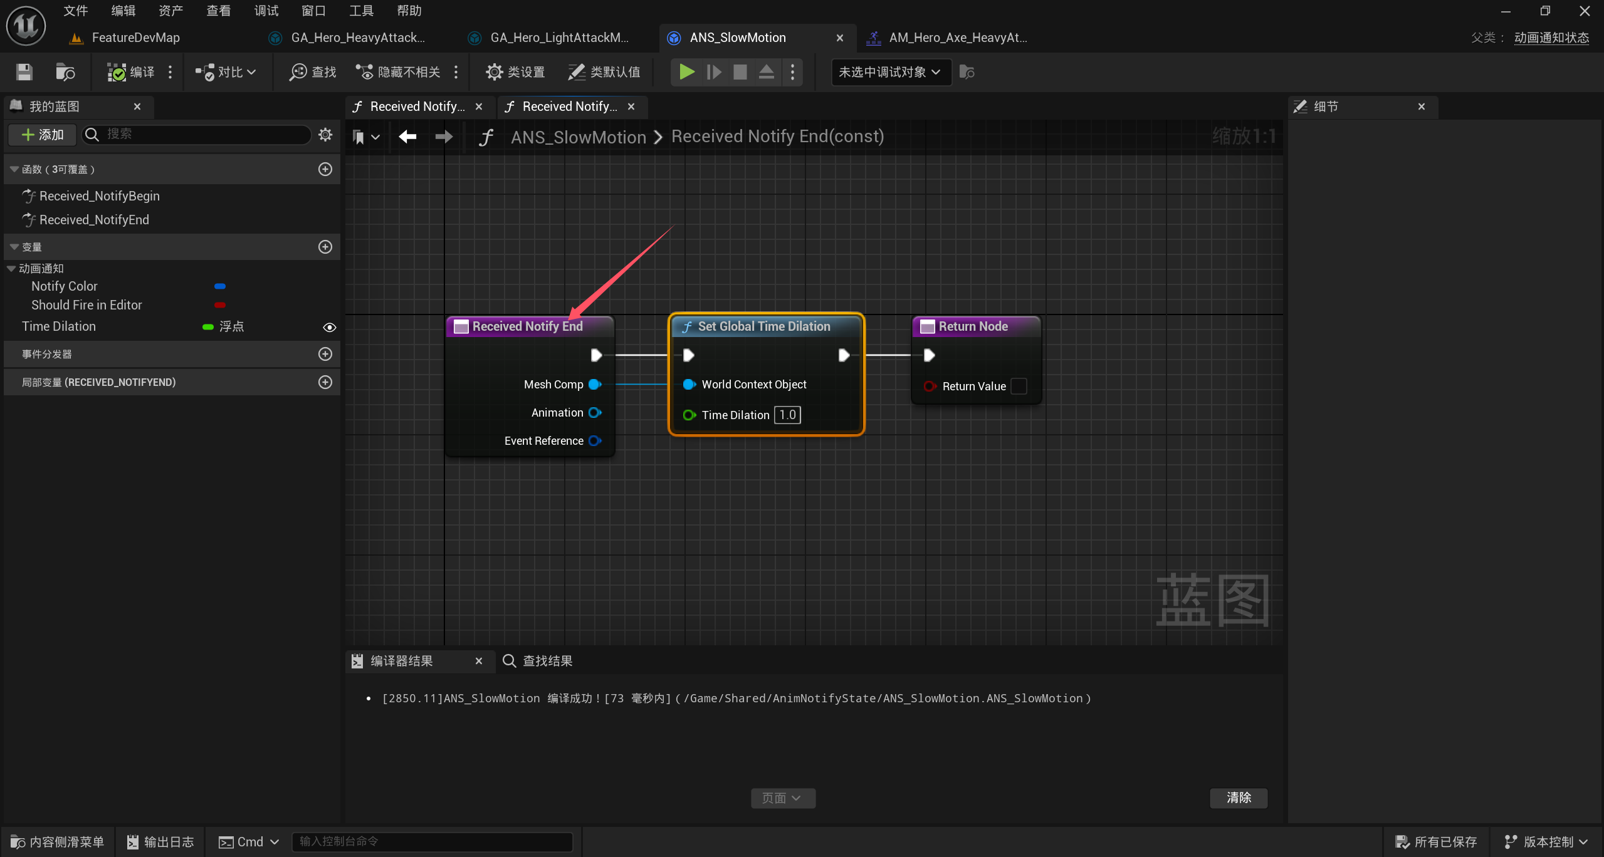
Task: Click the Event Reference output pin
Action: click(595, 440)
